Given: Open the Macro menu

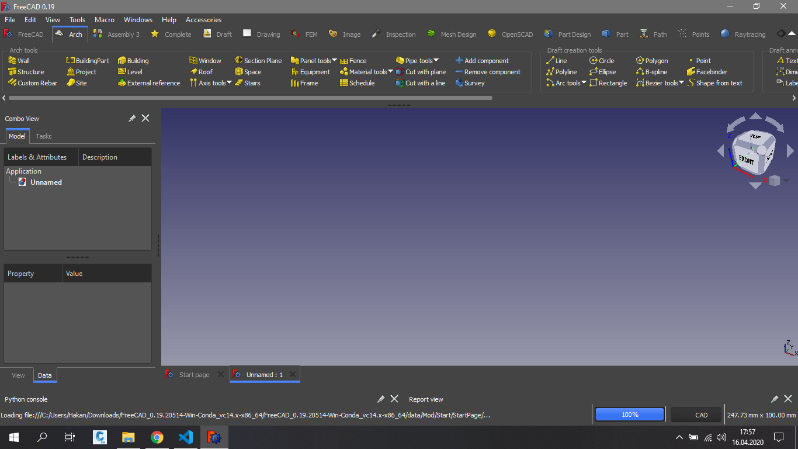Looking at the screenshot, I should tap(105, 20).
